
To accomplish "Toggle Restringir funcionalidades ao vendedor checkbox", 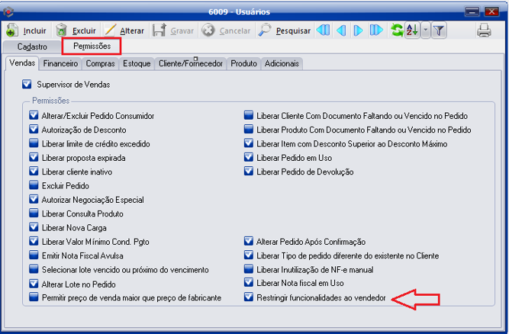I will point(249,297).
